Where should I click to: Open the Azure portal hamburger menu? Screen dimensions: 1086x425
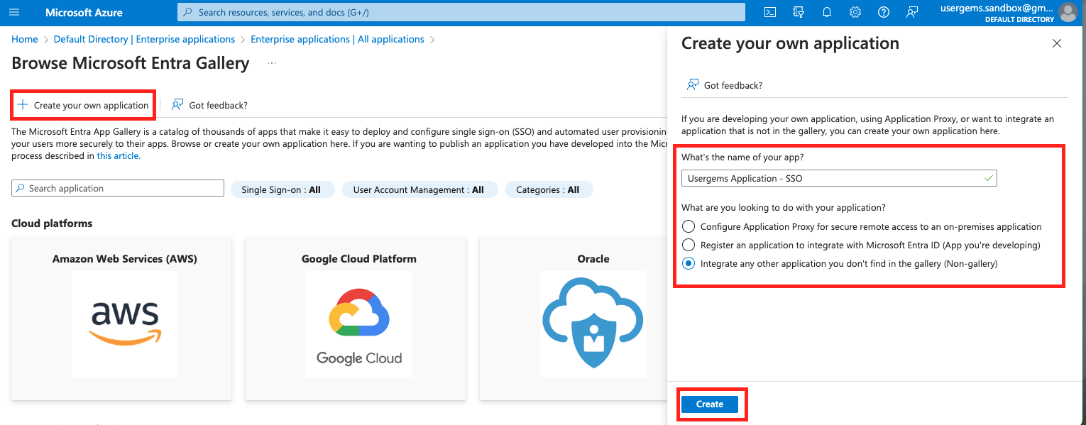click(14, 12)
